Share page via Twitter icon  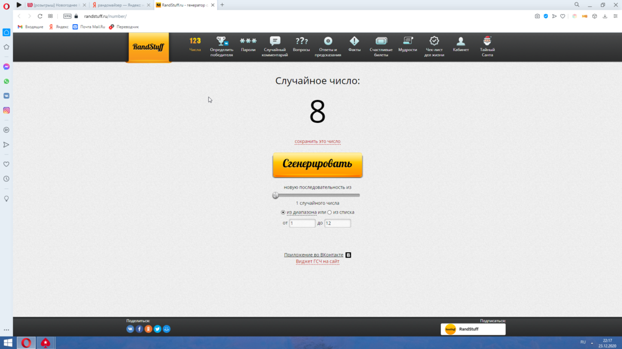pyautogui.click(x=157, y=329)
